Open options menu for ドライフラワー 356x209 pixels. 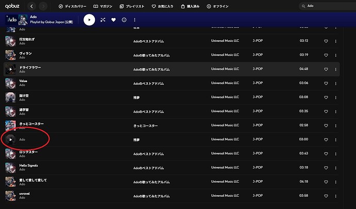click(335, 70)
